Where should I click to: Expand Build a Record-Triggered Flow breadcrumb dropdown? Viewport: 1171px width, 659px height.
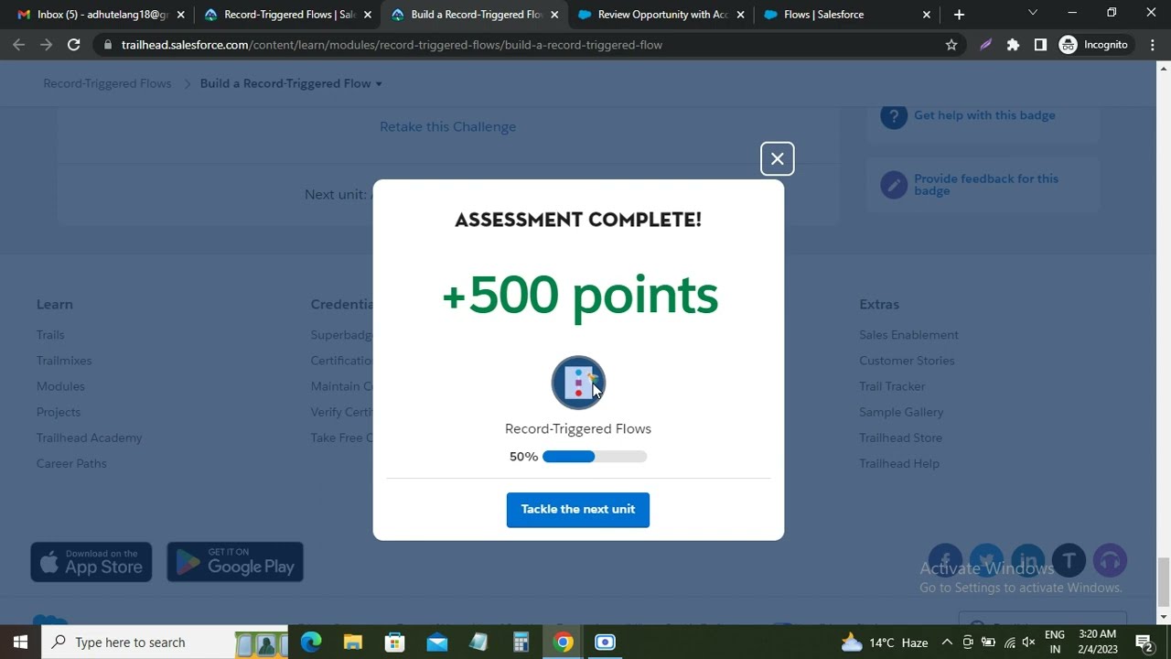(x=291, y=83)
